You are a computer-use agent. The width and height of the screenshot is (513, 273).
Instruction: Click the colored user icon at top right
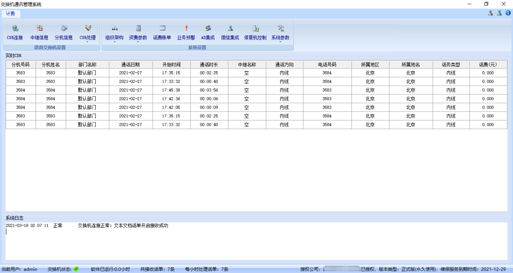tap(499, 13)
